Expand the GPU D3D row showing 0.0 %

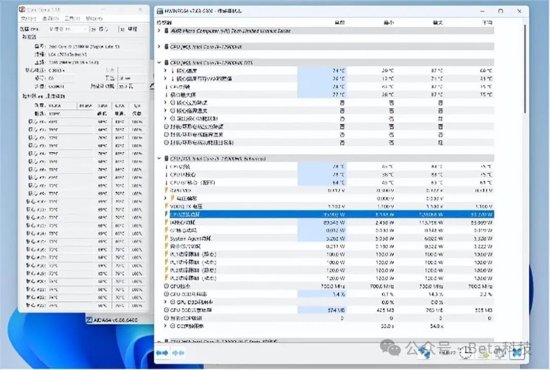tap(166, 302)
